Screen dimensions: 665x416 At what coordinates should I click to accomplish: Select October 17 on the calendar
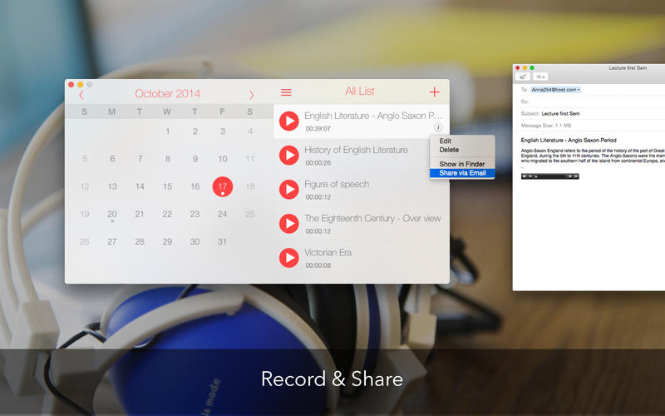(x=223, y=186)
